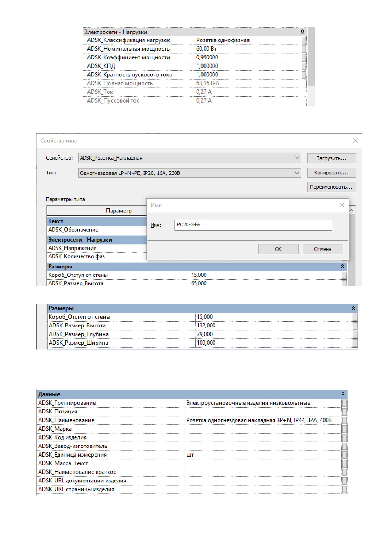Click associate button next to ADSK_КПД
The image size is (380, 538).
(304, 66)
